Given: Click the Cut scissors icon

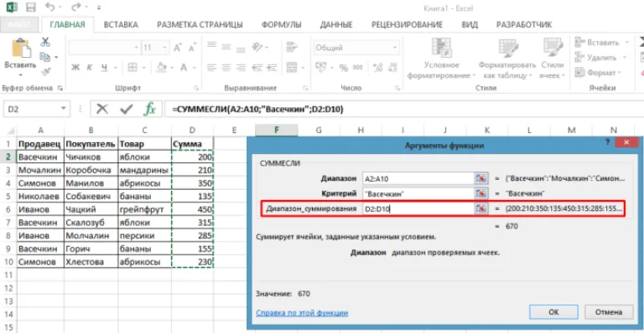Looking at the screenshot, I should point(45,42).
